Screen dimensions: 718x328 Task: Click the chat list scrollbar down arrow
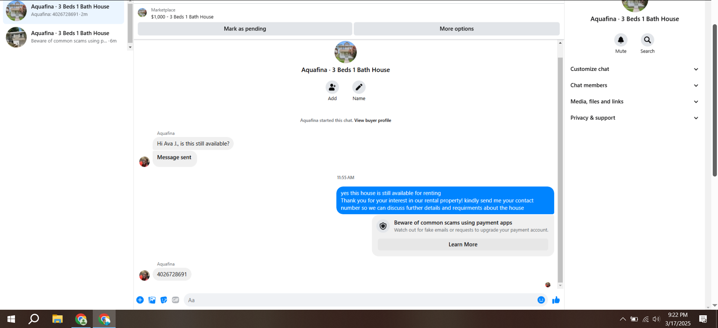pyautogui.click(x=130, y=47)
